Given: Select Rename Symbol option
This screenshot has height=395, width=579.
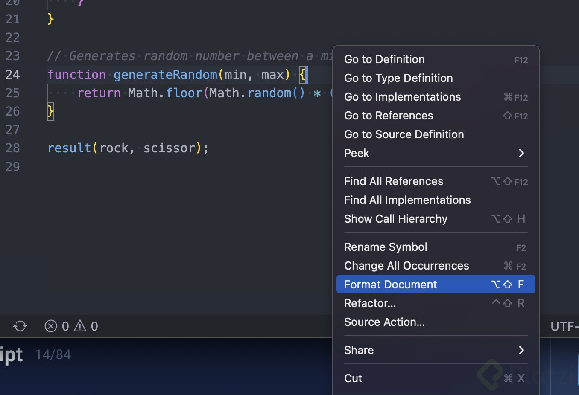Looking at the screenshot, I should coord(386,247).
